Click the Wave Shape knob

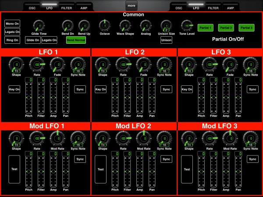pyautogui.click(x=125, y=26)
